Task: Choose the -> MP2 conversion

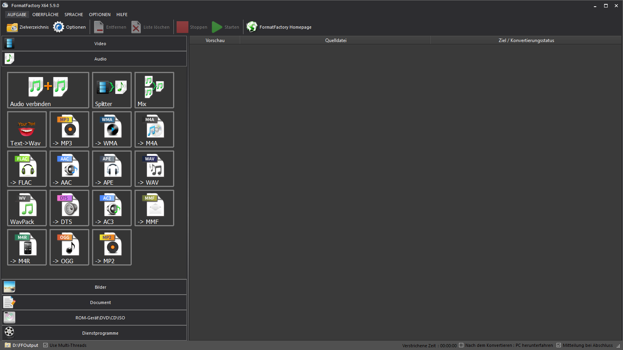Action: [x=112, y=247]
